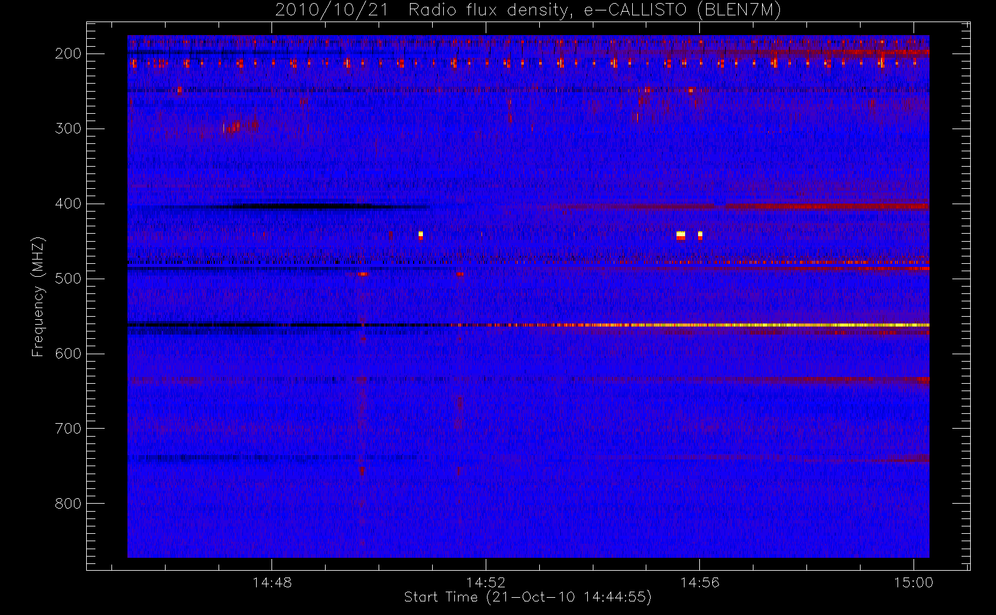
Task: Click the 500 frequency tick label
Action: click(68, 279)
